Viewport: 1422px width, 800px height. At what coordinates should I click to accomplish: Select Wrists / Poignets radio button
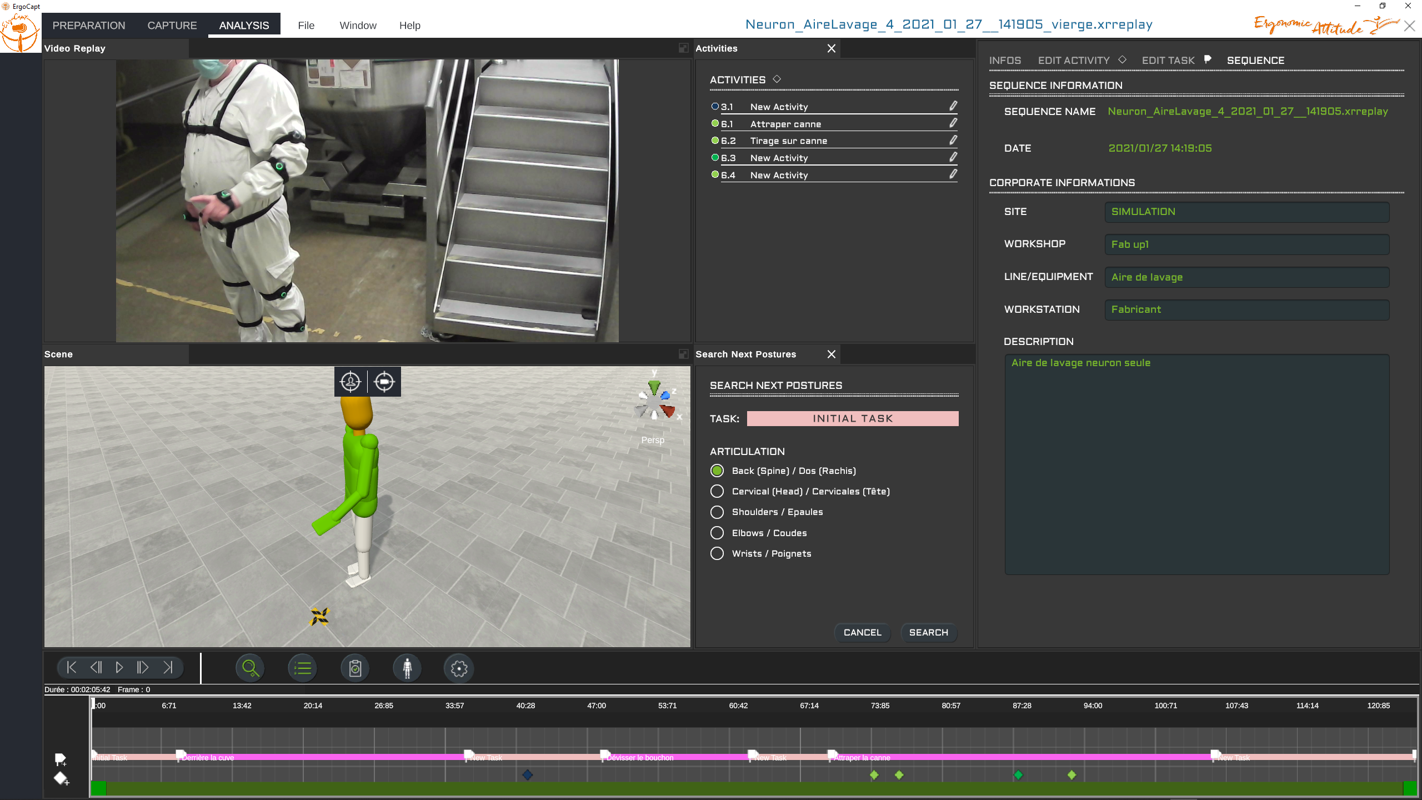717,553
